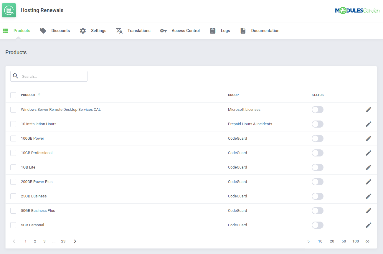
Task: Go to next page with right chevron
Action: pos(75,241)
